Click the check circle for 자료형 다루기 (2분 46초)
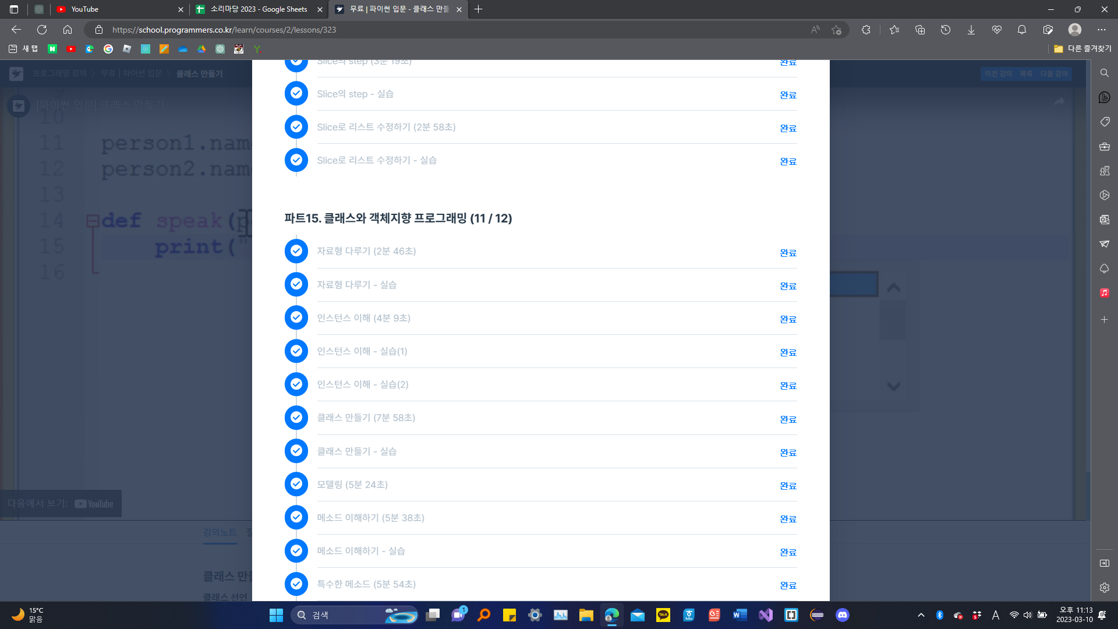The height and width of the screenshot is (629, 1118). coord(296,251)
